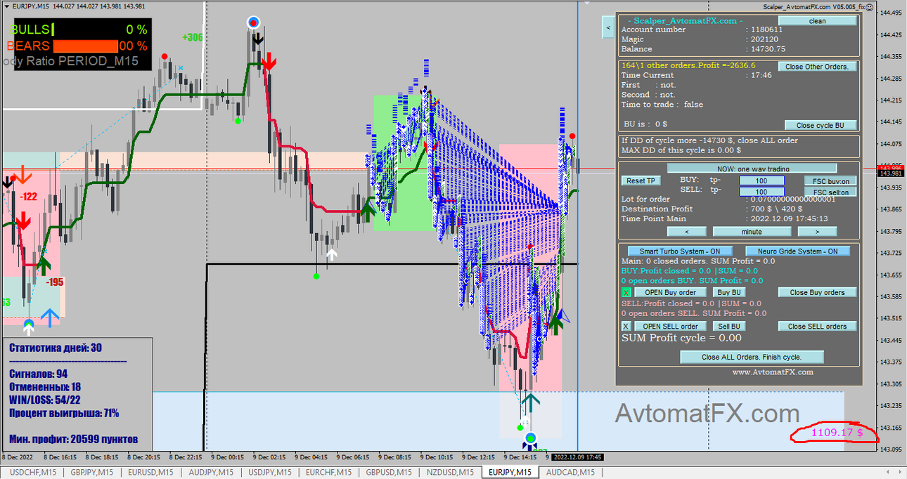
Task: Select the orange down arrow above -122
Action: [x=23, y=174]
